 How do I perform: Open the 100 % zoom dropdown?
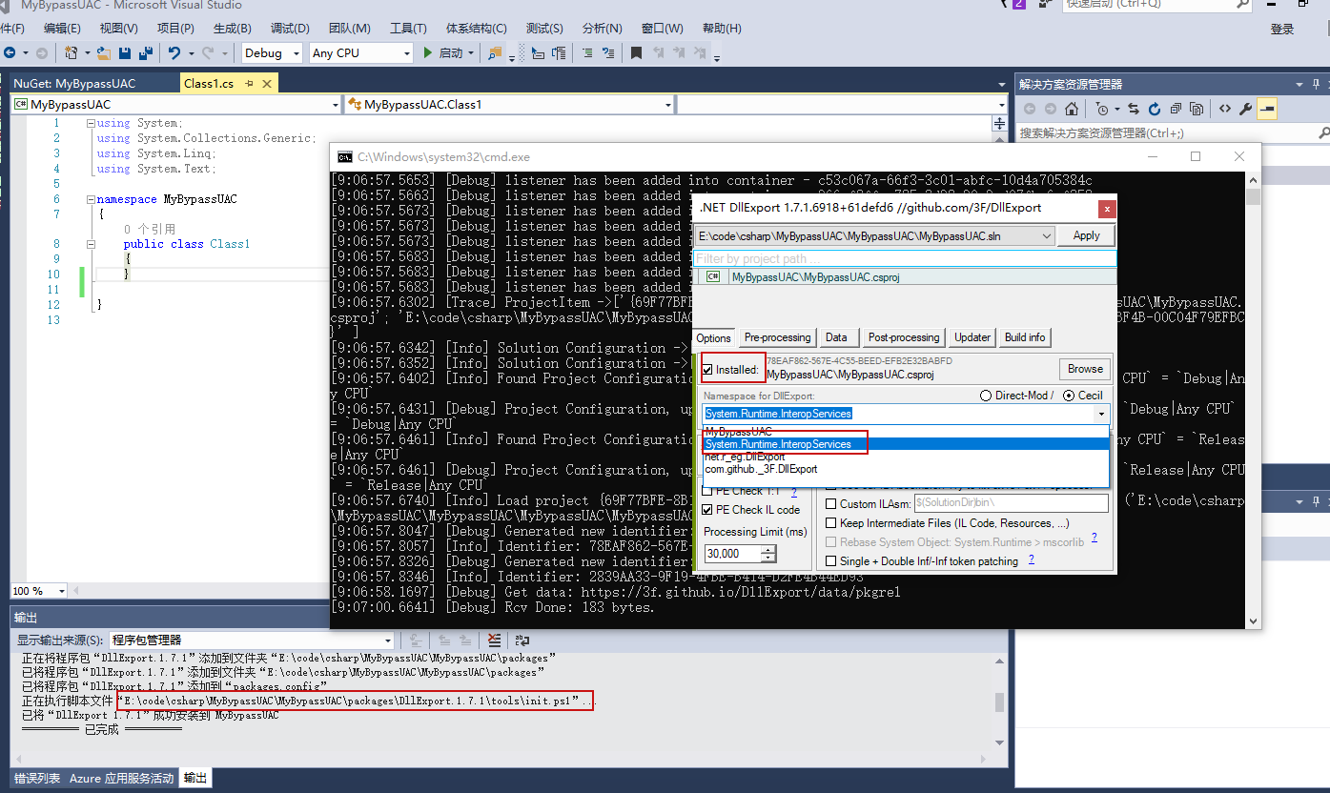(61, 591)
